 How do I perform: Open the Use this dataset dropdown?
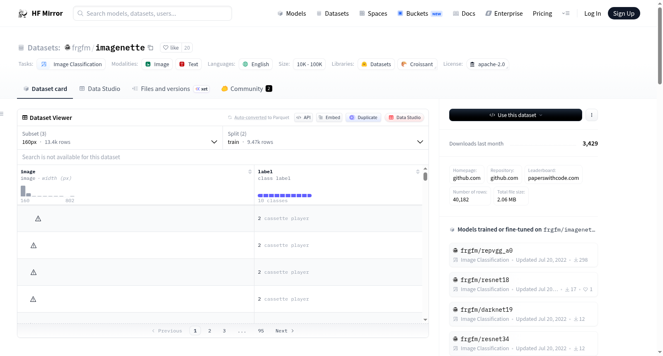tap(515, 115)
